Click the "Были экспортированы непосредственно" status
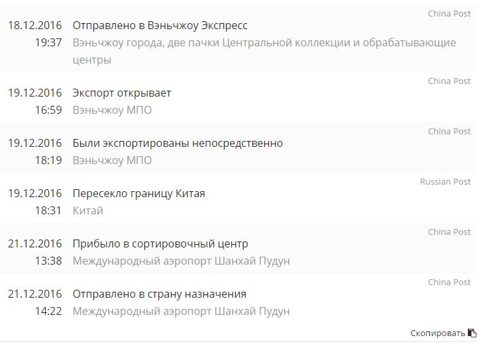The image size is (489, 346). (178, 143)
